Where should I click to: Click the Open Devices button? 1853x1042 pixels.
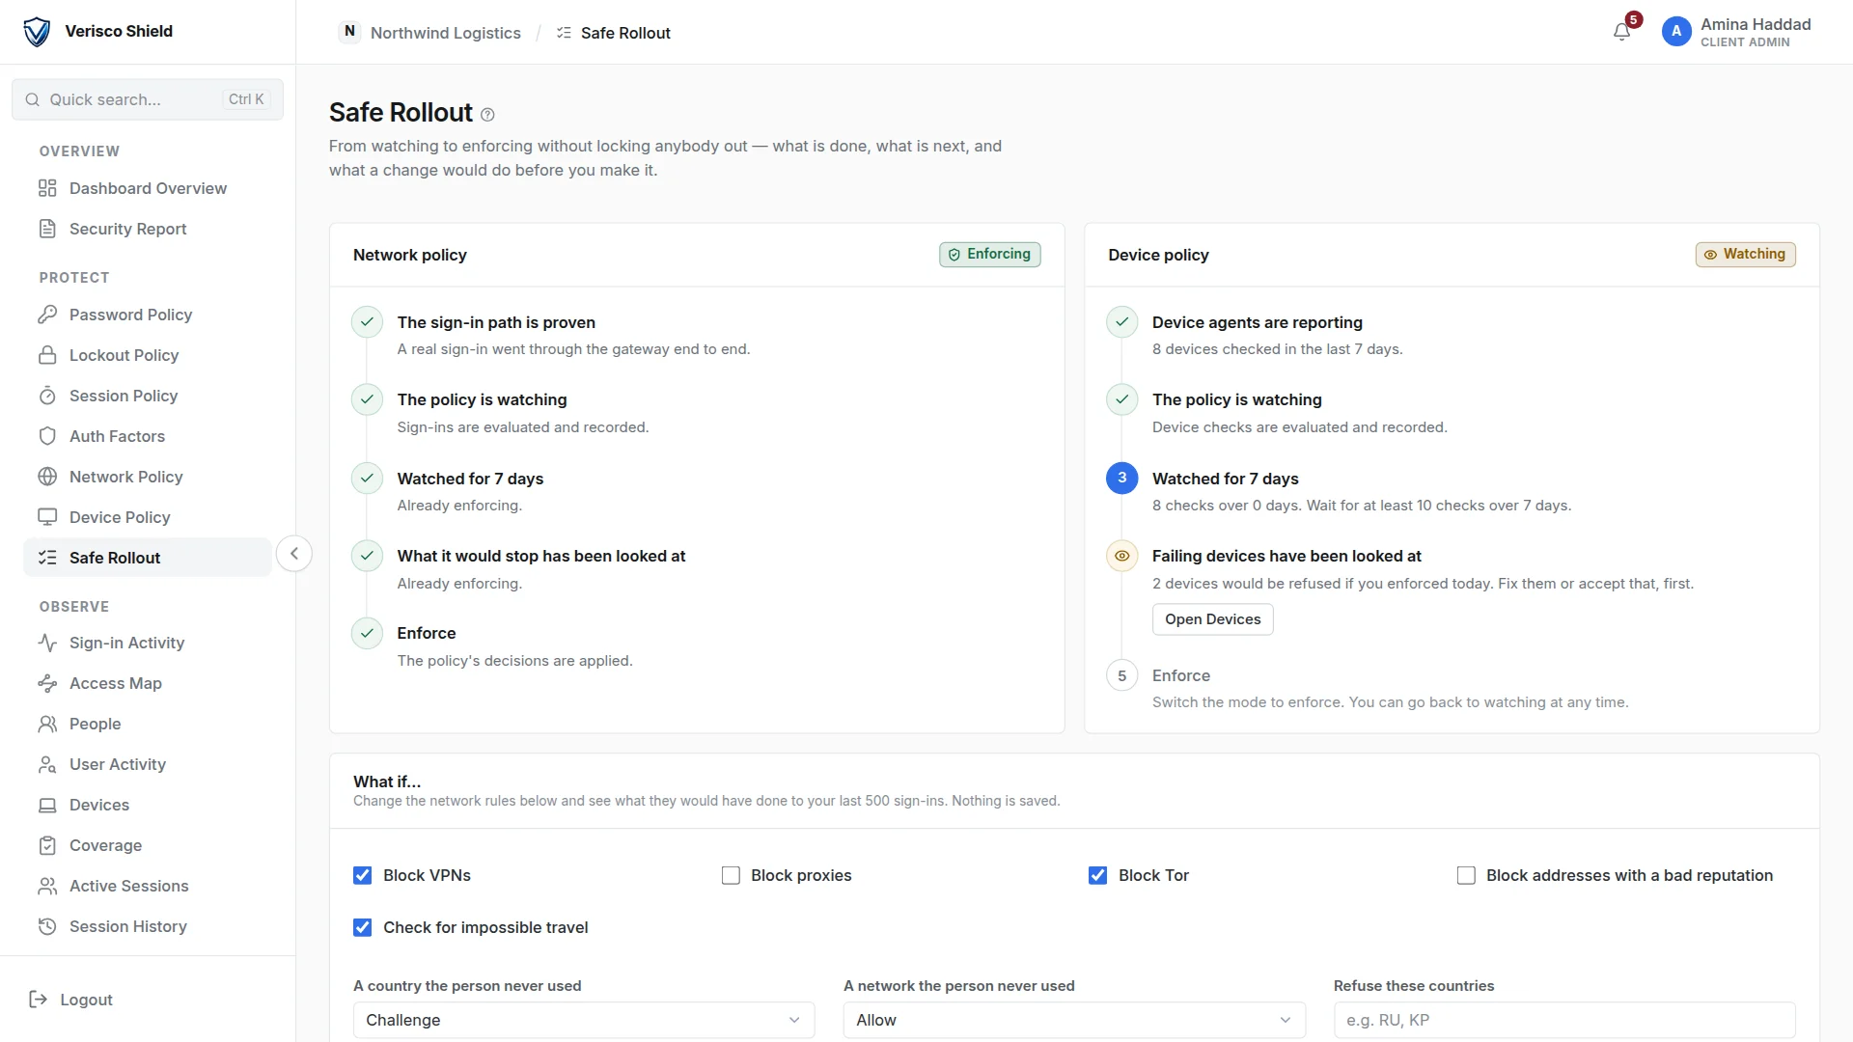1212,619
